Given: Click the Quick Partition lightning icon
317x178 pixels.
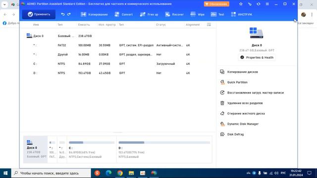Looking at the screenshot, I should pyautogui.click(x=222, y=82).
